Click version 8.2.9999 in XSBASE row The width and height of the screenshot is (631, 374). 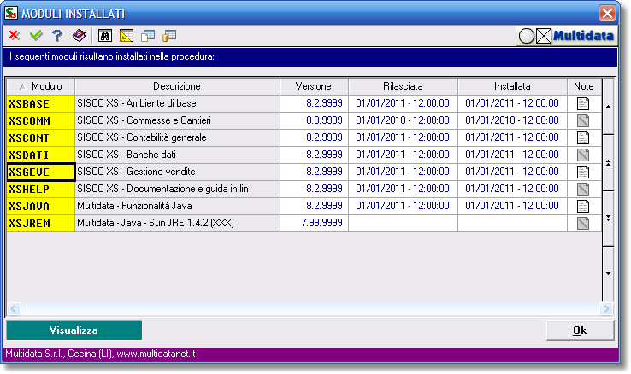tap(324, 103)
